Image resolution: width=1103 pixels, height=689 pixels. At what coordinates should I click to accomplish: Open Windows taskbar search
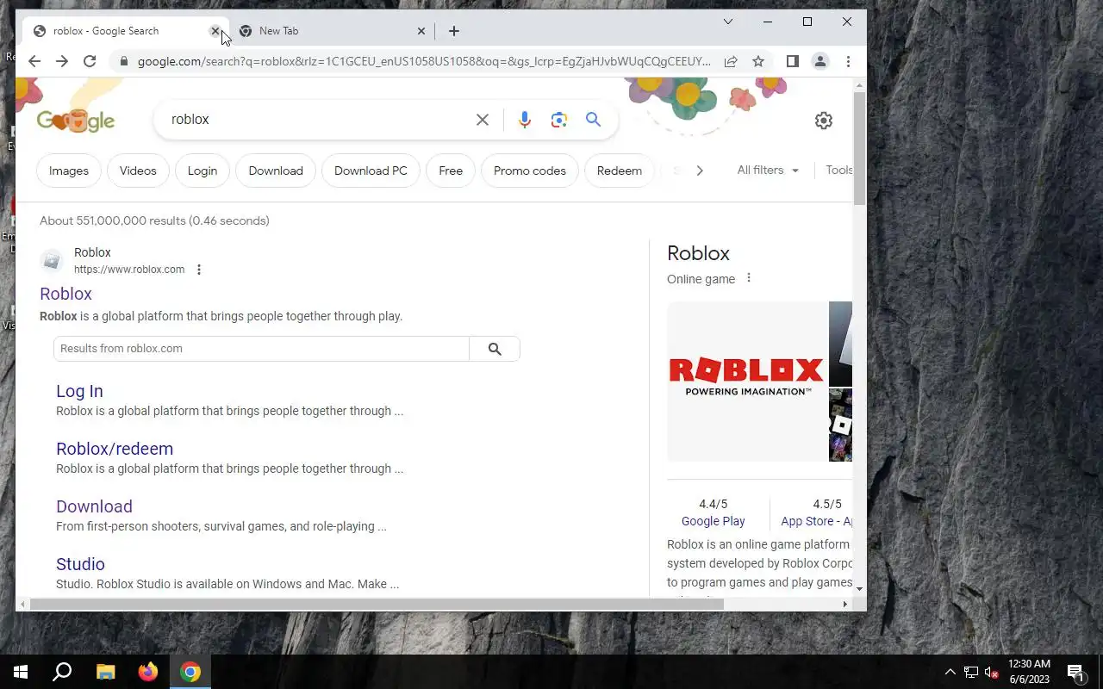[62, 672]
